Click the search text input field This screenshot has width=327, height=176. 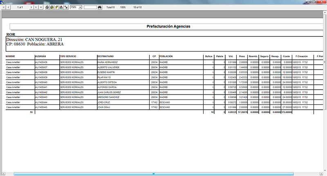(x=90, y=7)
